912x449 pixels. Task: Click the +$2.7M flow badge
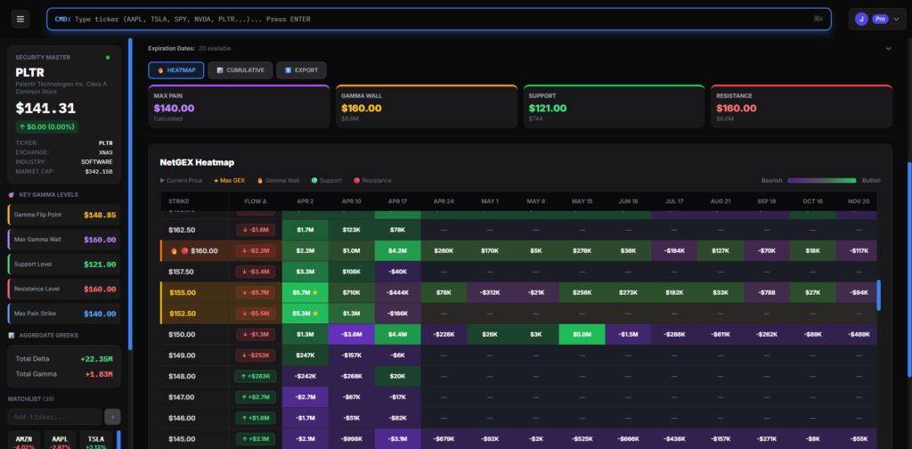(x=256, y=397)
